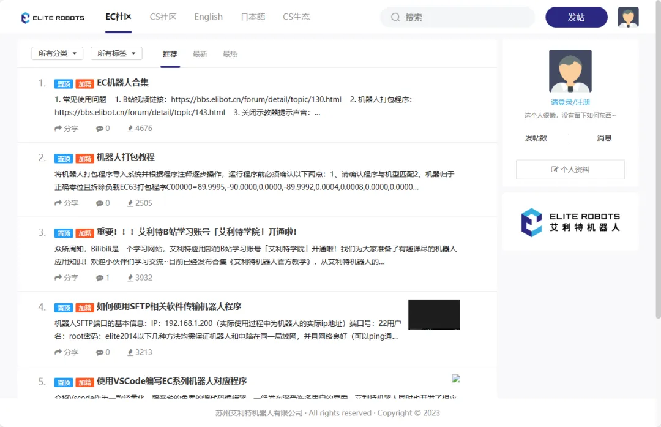Select English in the top navigation

click(208, 17)
